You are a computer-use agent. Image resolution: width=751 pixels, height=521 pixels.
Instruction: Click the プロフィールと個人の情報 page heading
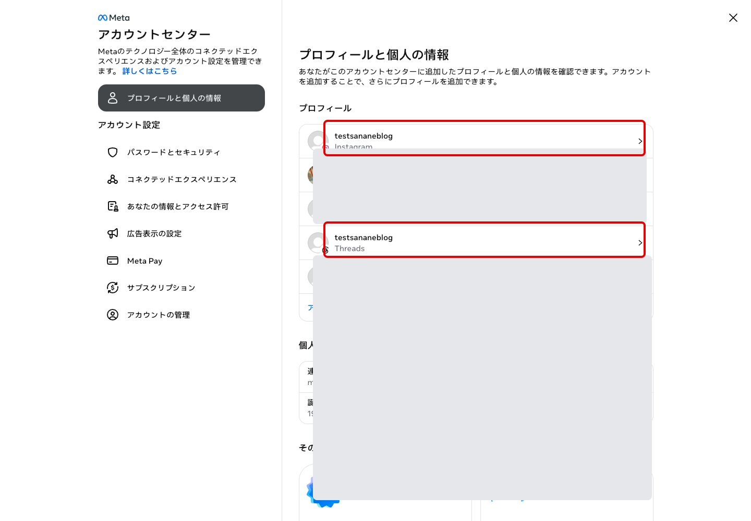374,55
